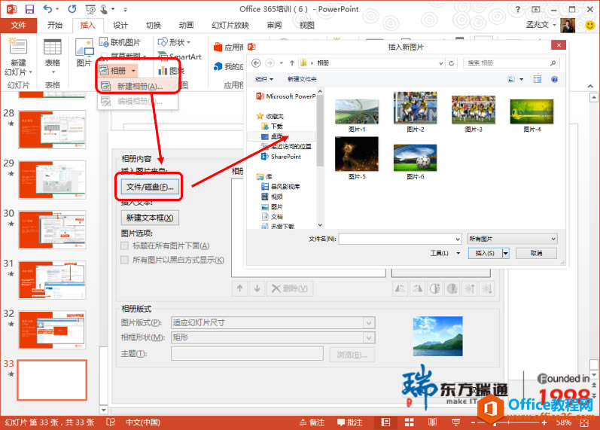The image size is (600, 430).
Task: Switch to the Design (设计) tab
Action: (x=120, y=26)
